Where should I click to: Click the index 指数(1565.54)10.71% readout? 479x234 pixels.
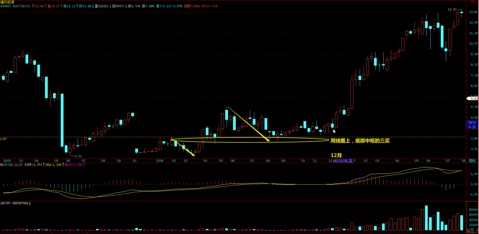pos(200,6)
